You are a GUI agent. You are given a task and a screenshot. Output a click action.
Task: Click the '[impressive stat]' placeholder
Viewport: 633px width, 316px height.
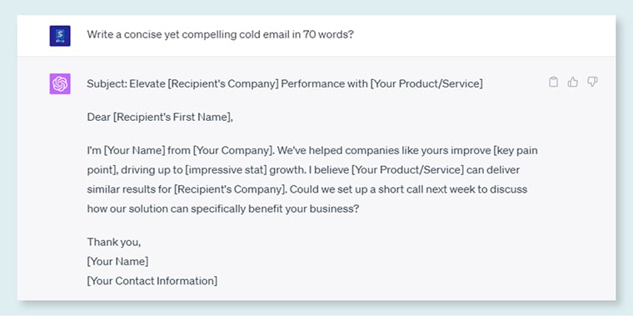pyautogui.click(x=226, y=170)
